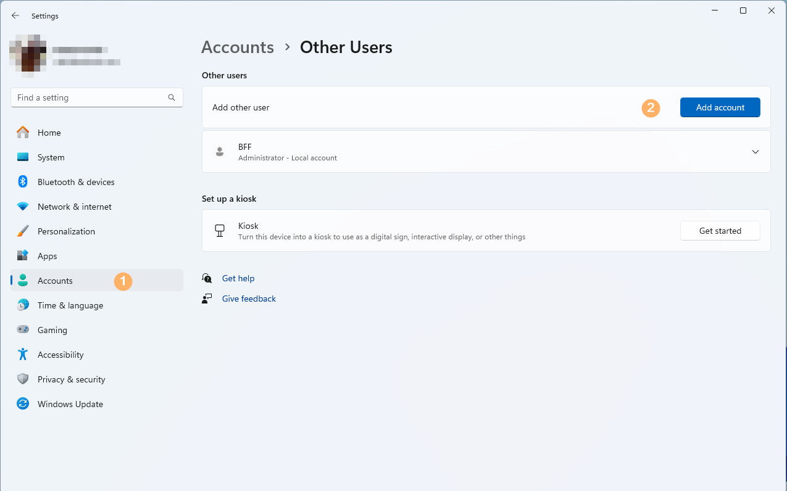787x491 pixels.
Task: Navigate to Accounts in the breadcrumb
Action: [x=238, y=47]
